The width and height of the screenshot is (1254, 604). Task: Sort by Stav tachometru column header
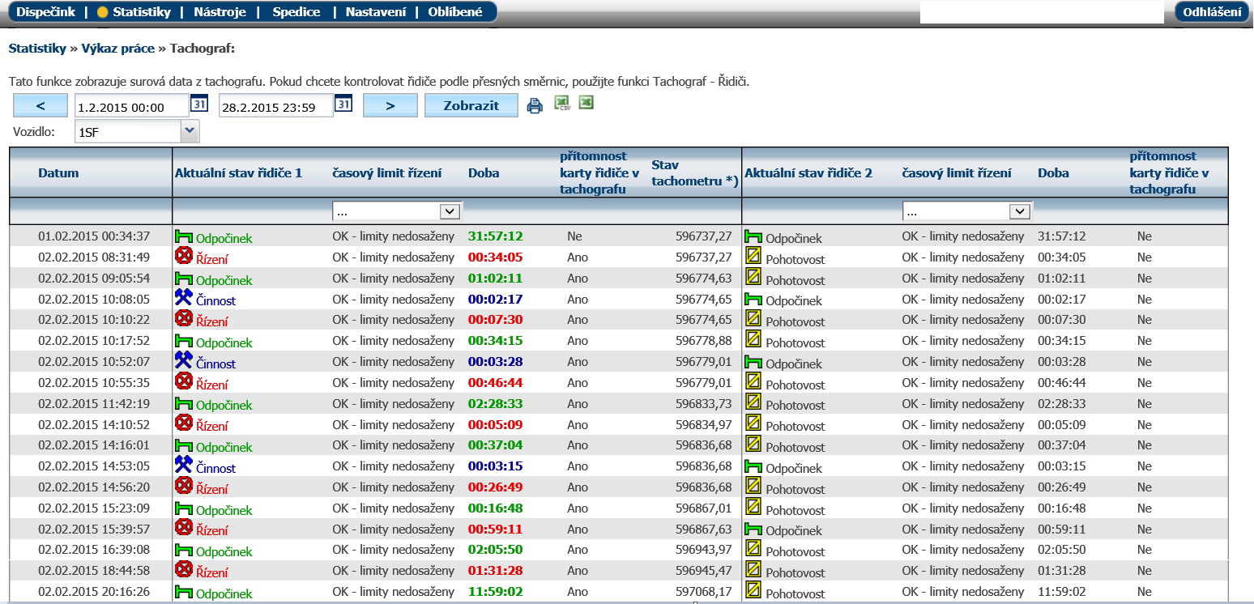[695, 173]
